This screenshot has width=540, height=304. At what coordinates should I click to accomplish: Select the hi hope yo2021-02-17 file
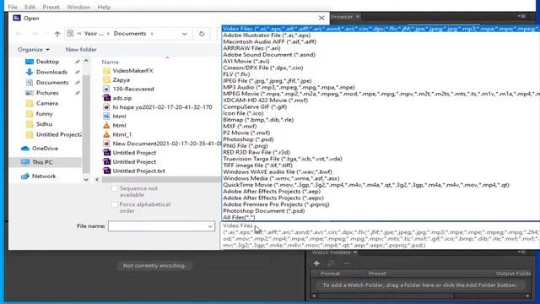coord(162,107)
